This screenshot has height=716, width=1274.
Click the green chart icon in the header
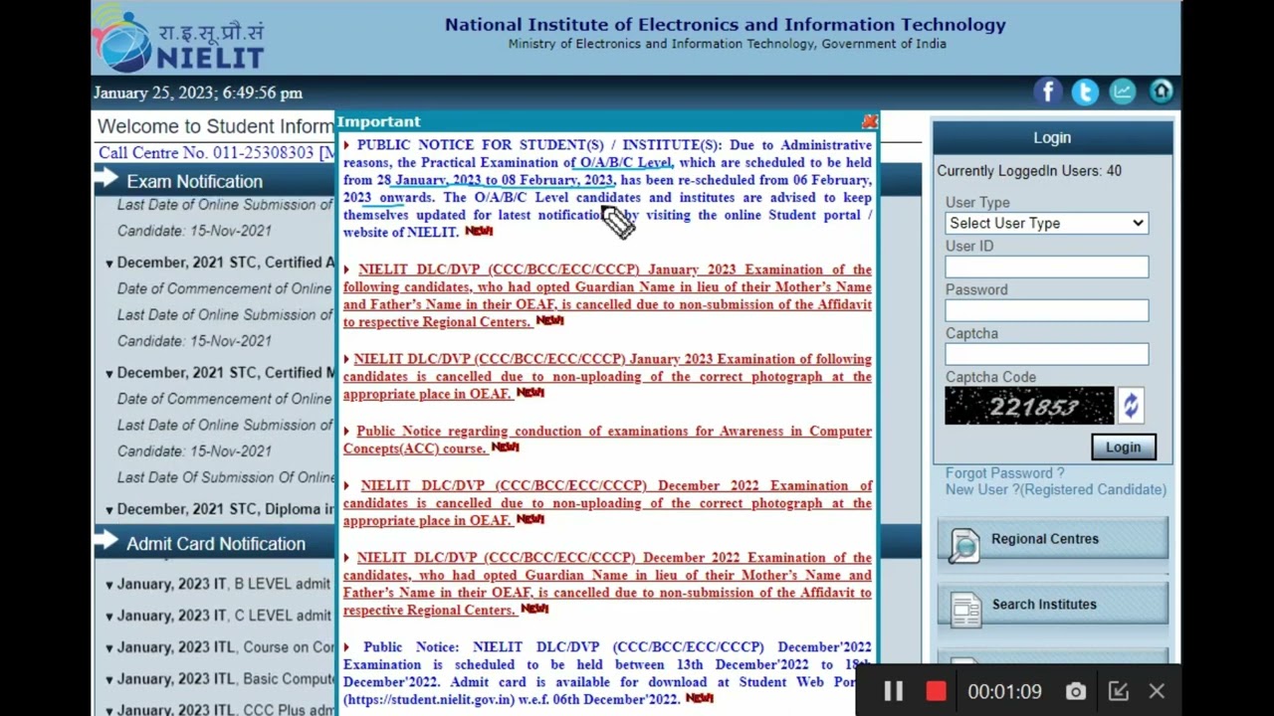[1123, 91]
